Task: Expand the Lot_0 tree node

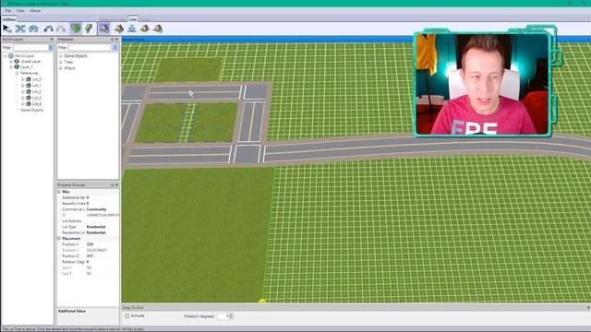Action: click(22, 79)
